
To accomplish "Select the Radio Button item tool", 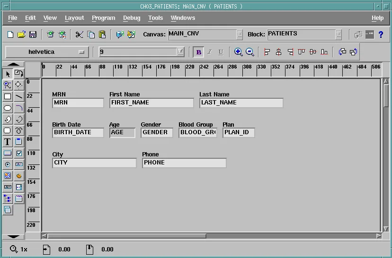I will [x=8, y=164].
